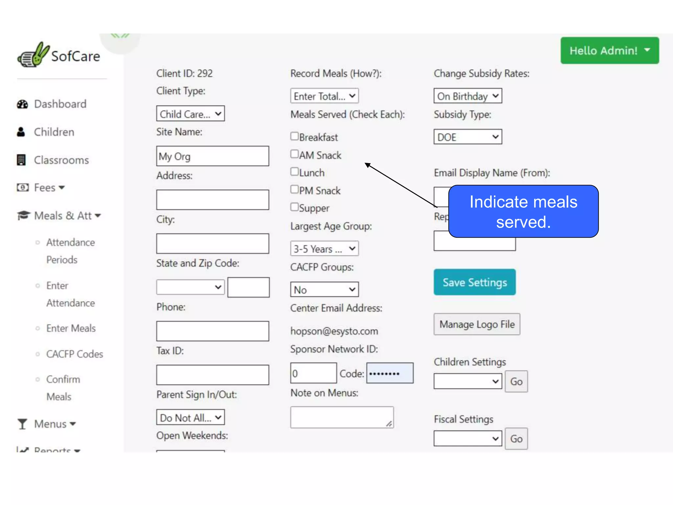Check the PM Snack checkbox
The width and height of the screenshot is (673, 505).
pyautogui.click(x=294, y=189)
